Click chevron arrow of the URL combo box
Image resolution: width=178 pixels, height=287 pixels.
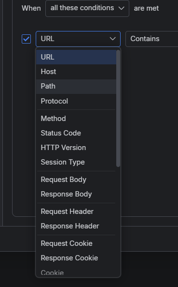[x=113, y=39]
